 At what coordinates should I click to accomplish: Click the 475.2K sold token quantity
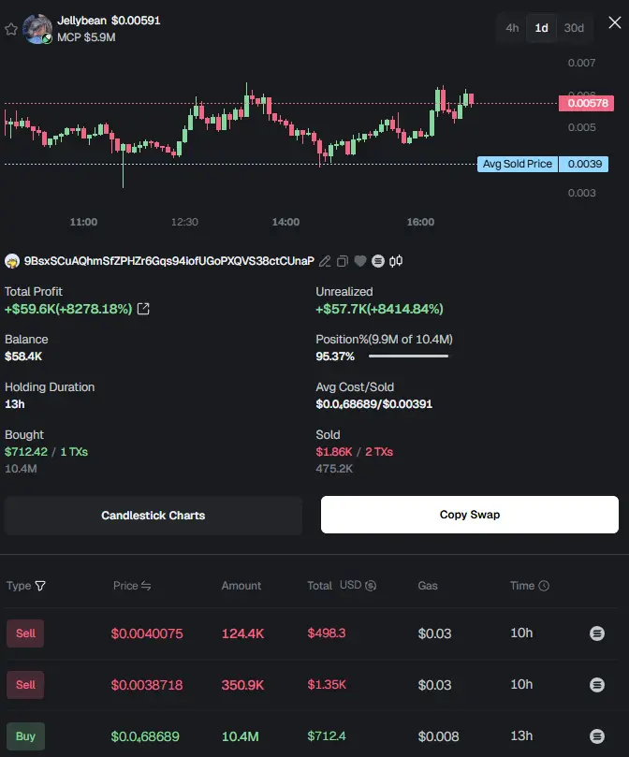(334, 469)
